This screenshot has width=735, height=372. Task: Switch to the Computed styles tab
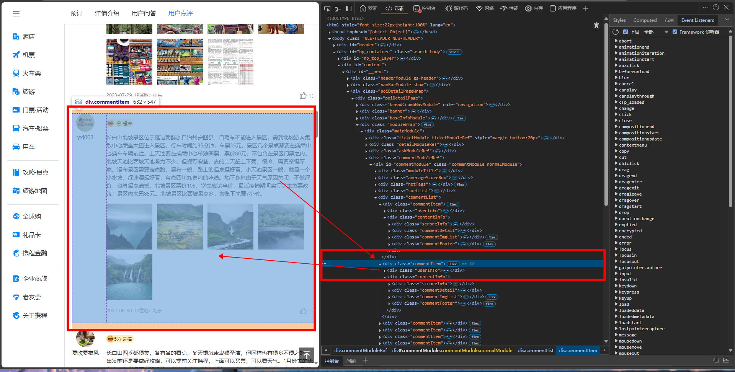pyautogui.click(x=645, y=20)
